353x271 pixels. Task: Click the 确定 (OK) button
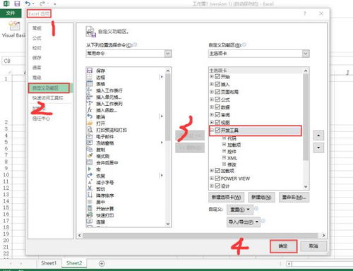[283, 246]
